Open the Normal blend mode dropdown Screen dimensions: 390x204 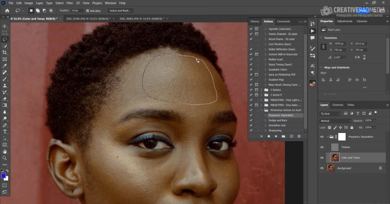(335, 121)
